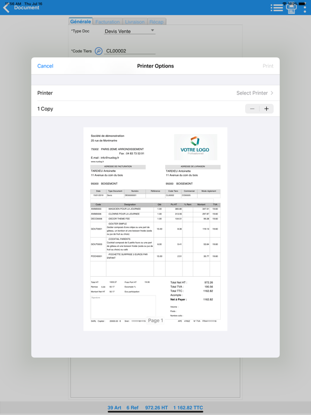Open the Récap tab
Image resolution: width=311 pixels, height=415 pixels.
click(156, 22)
